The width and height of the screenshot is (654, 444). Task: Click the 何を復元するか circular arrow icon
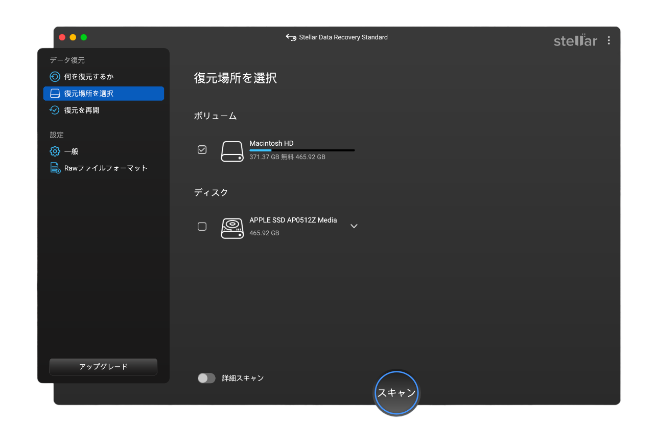[55, 77]
